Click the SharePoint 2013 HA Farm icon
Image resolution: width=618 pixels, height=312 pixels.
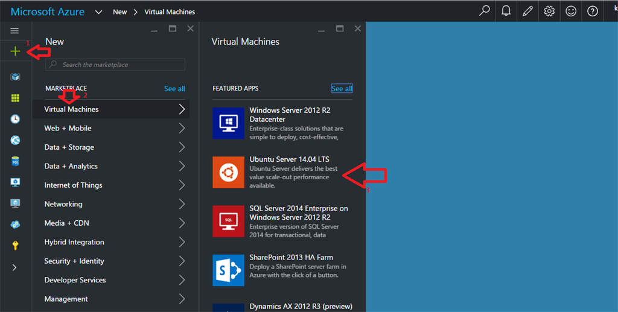pos(228,270)
